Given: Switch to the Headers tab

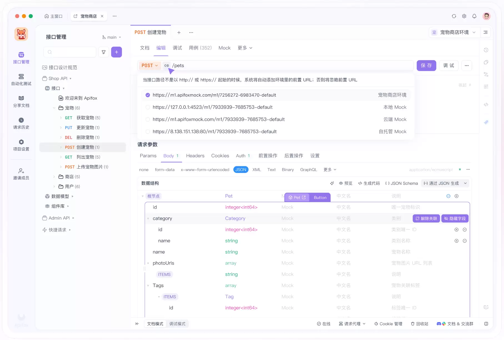Looking at the screenshot, I should [x=195, y=156].
